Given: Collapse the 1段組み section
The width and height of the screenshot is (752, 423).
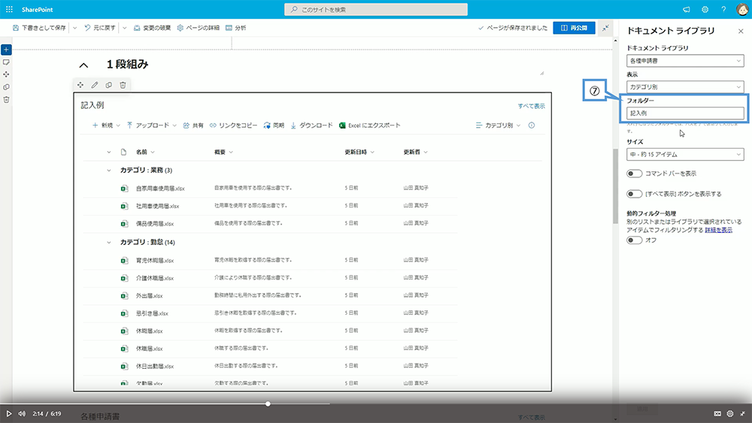Looking at the screenshot, I should (83, 65).
